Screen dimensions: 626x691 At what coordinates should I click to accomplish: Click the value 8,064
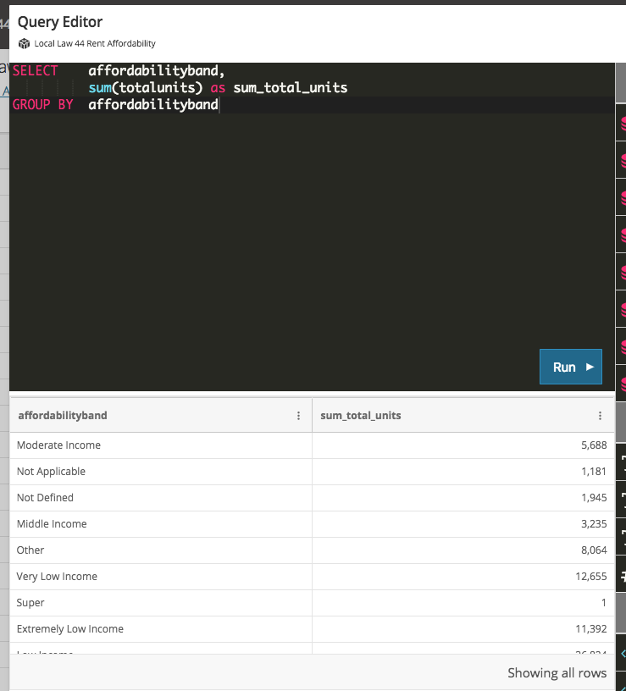coord(594,550)
